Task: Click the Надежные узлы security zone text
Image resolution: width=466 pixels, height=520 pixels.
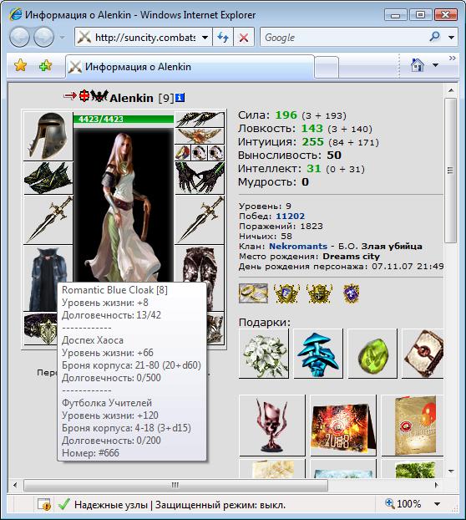Action: [111, 505]
